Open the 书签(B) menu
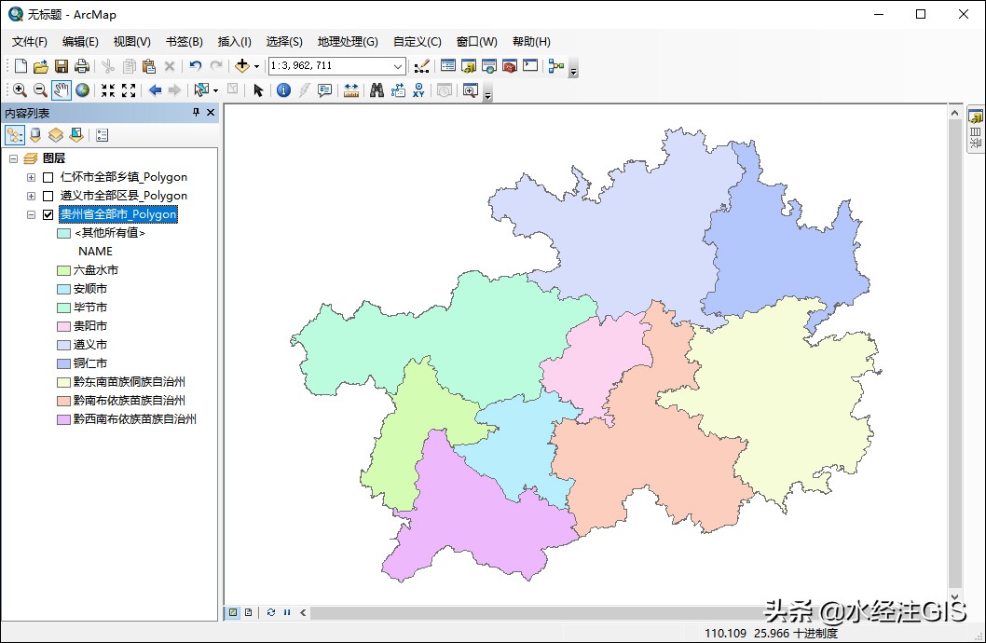The image size is (986, 643). pyautogui.click(x=184, y=42)
